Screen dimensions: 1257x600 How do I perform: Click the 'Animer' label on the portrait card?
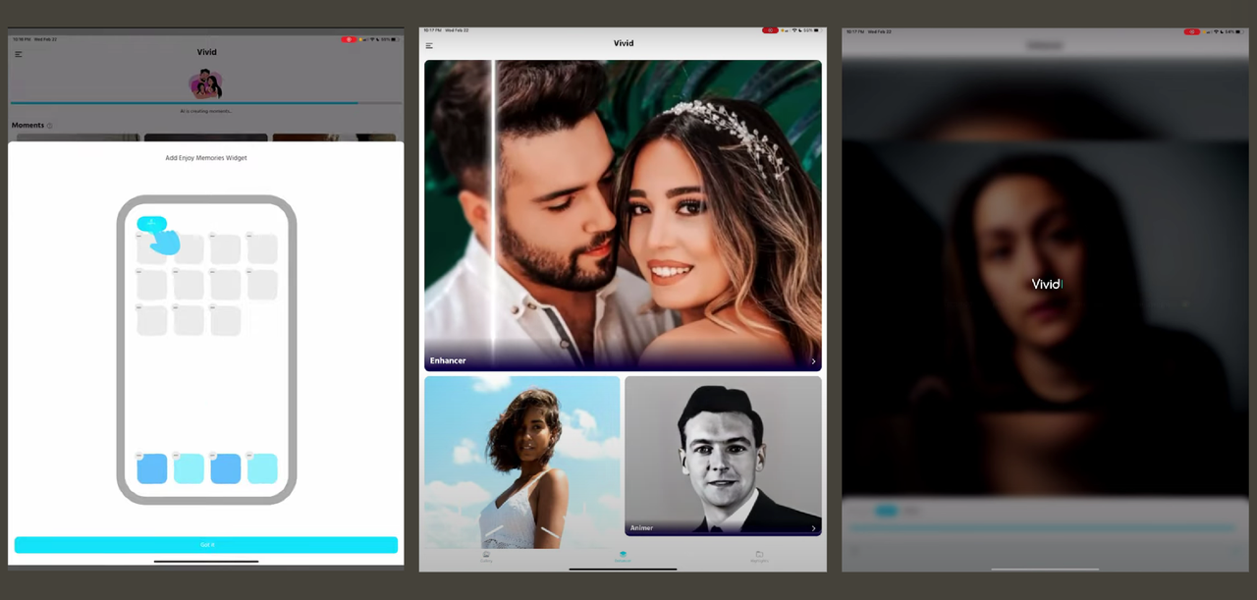641,528
